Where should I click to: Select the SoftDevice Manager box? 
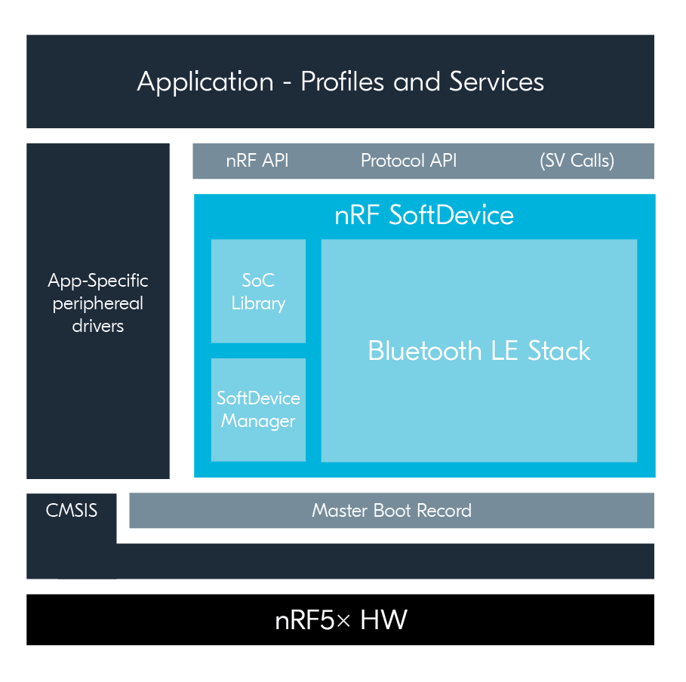[x=258, y=410]
